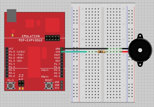Click the 14pin label on the board
Viewport: 154px width, 107px height.
(x=45, y=70)
